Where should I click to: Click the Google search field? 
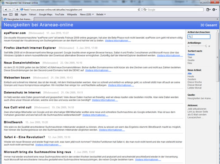pos(173,10)
